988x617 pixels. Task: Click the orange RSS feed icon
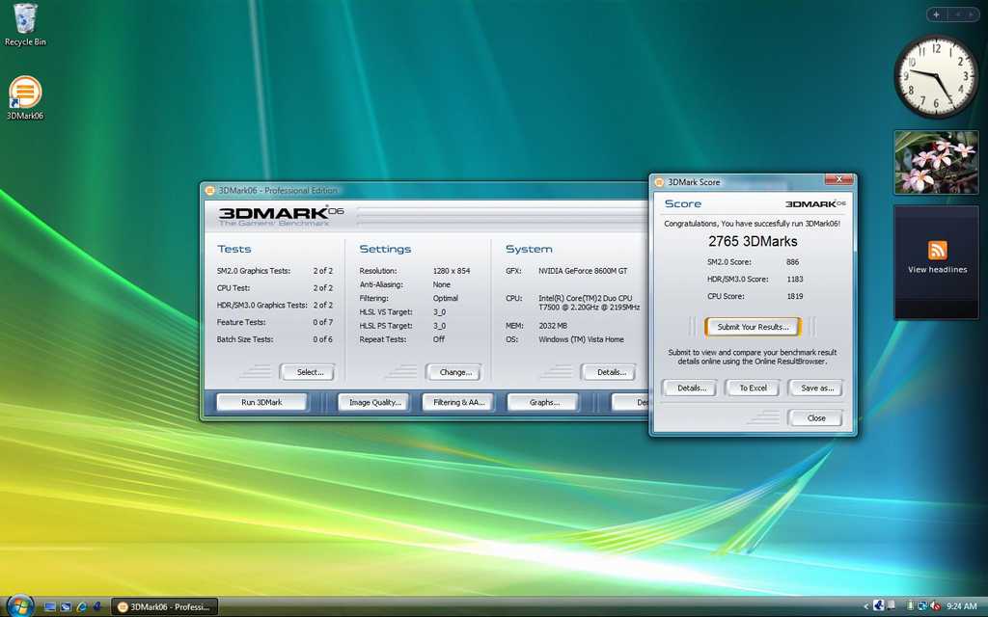938,250
